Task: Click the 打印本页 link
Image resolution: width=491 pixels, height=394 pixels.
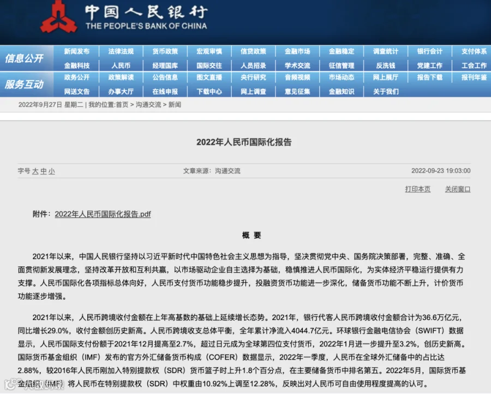Action: 418,189
